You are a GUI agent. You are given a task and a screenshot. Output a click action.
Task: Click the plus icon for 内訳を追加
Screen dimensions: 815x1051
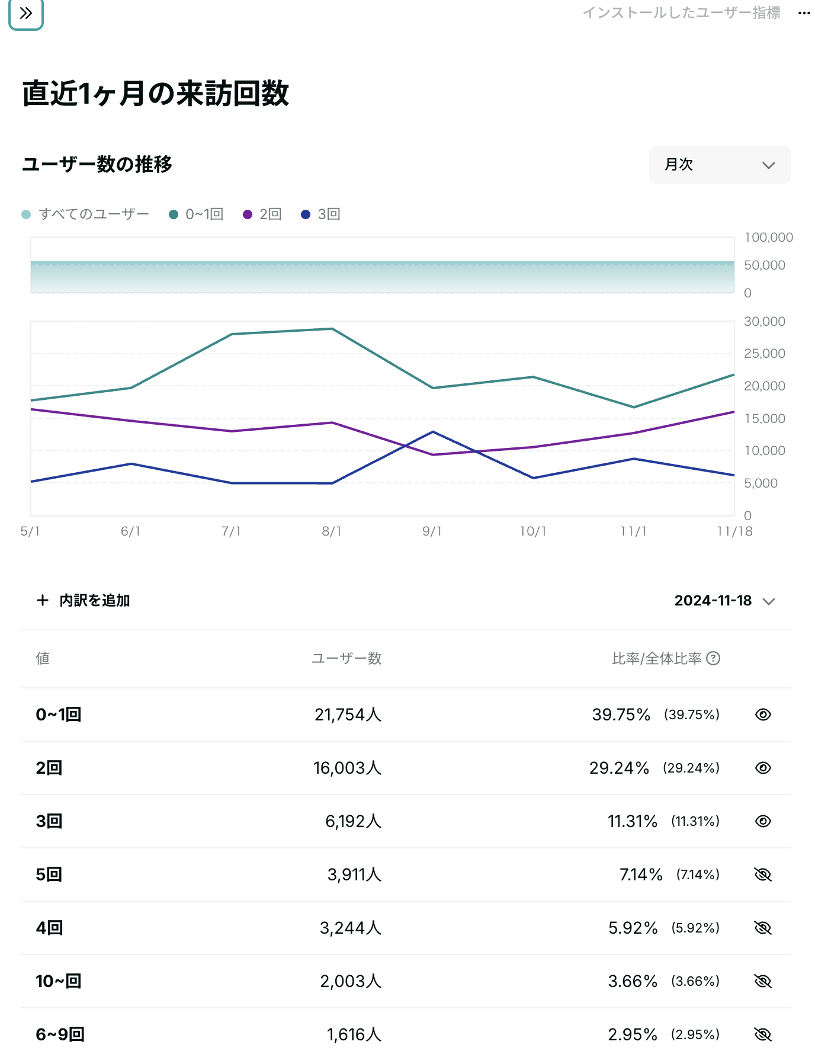pyautogui.click(x=43, y=600)
